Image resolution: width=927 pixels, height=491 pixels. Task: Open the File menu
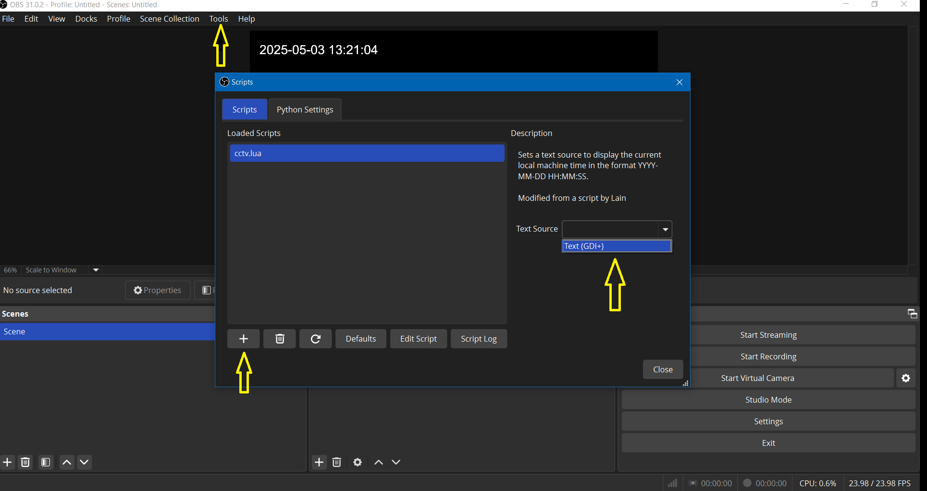8,19
